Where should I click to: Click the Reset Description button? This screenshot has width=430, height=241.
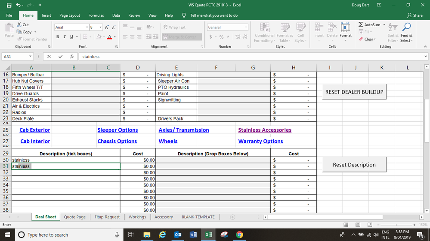(354, 165)
